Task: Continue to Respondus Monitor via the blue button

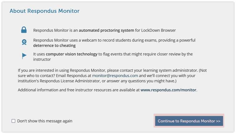Action: [x=189, y=121]
